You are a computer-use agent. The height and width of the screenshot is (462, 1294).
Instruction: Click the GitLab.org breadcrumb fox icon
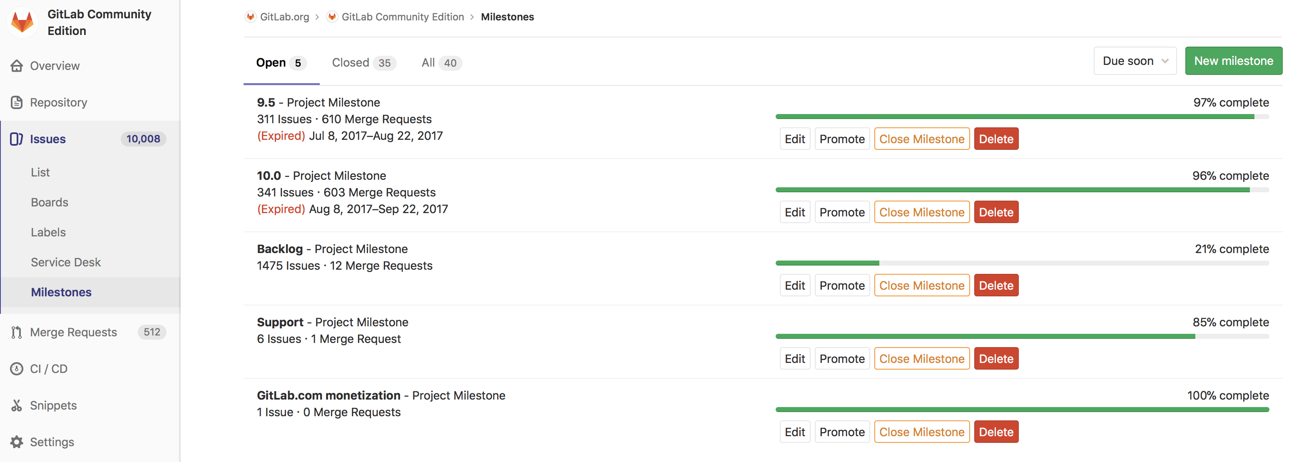pyautogui.click(x=250, y=16)
